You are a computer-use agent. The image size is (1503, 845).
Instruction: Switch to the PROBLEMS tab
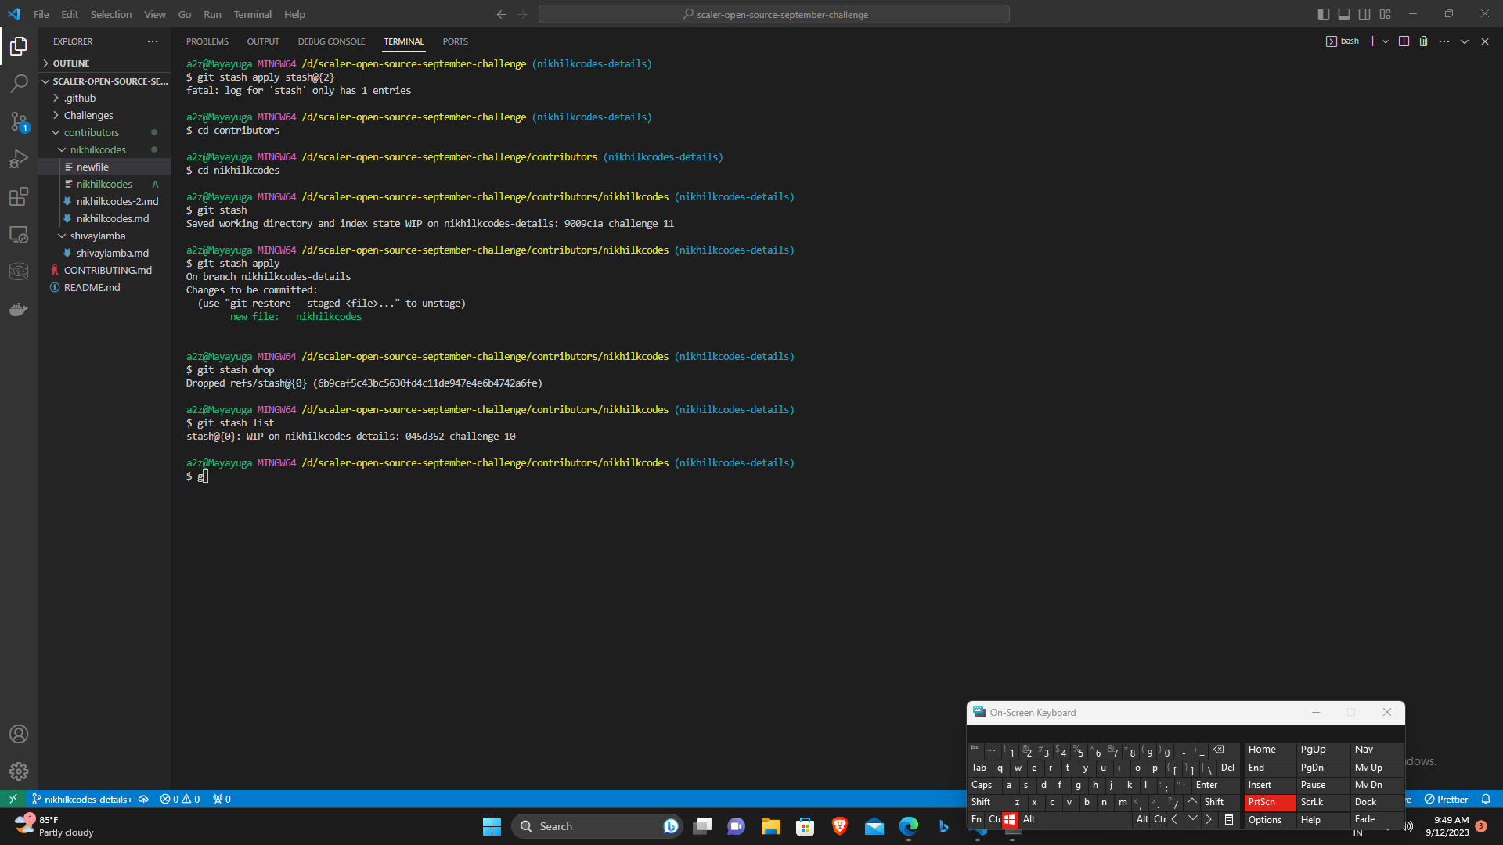207,41
